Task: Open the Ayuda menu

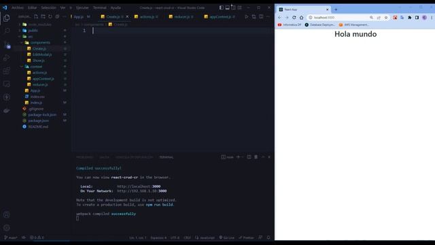Action: coord(116,7)
